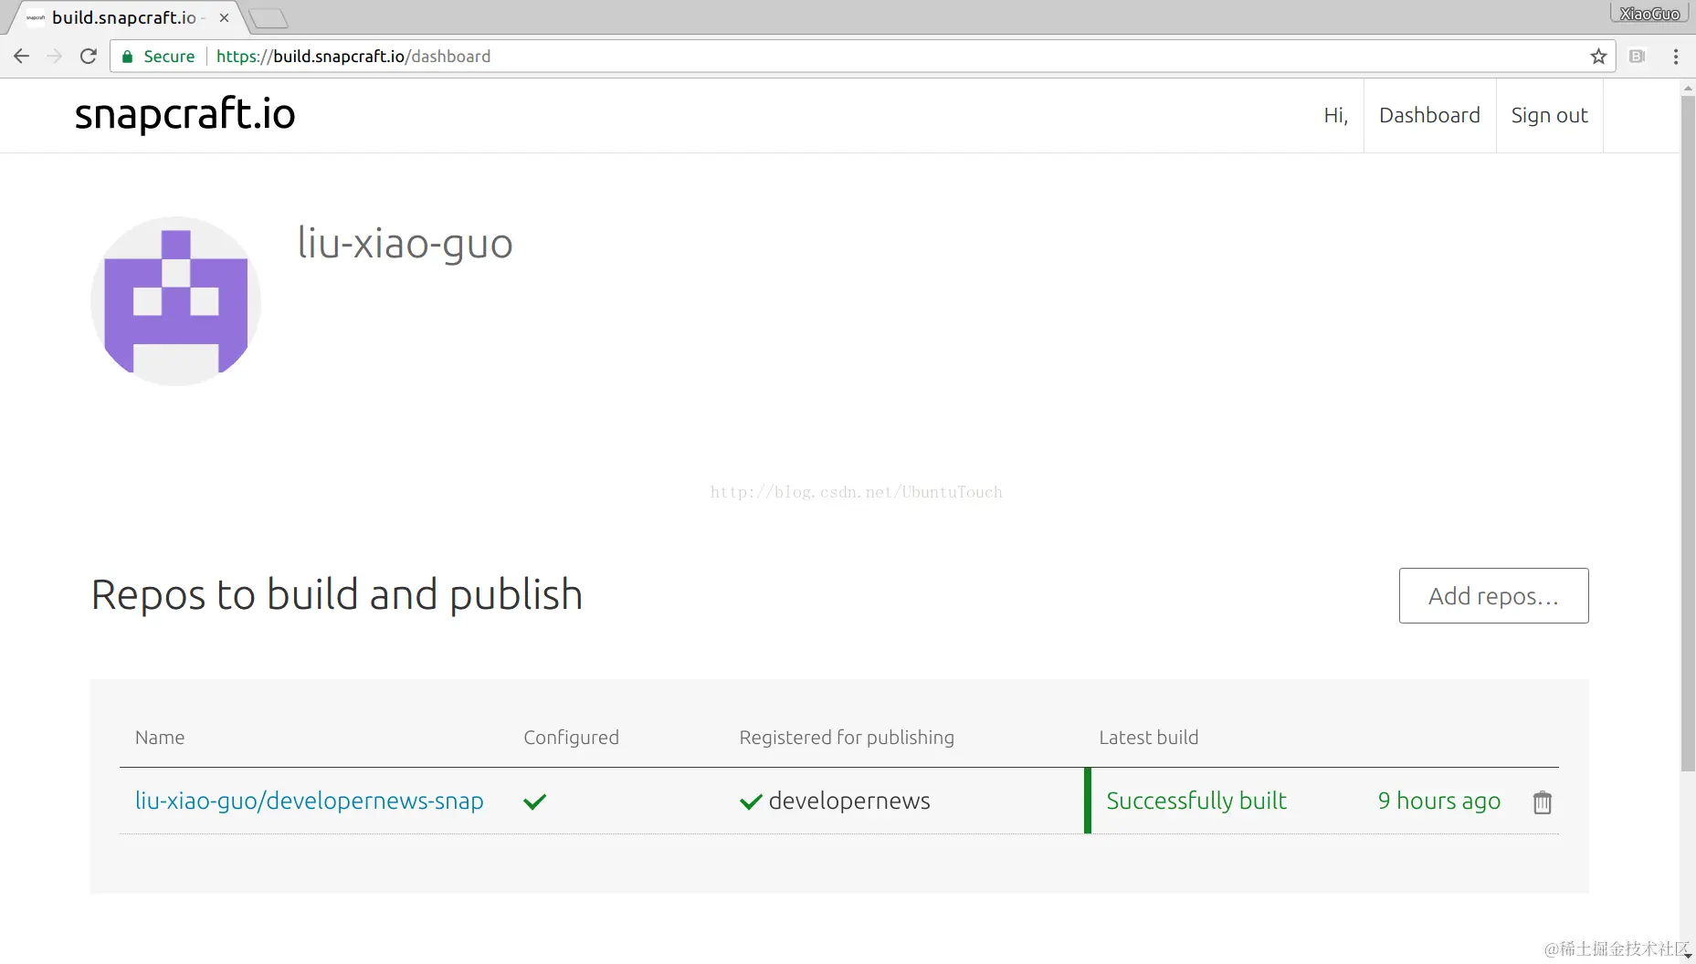The image size is (1696, 964).
Task: Click the browser back arrow
Action: click(22, 57)
